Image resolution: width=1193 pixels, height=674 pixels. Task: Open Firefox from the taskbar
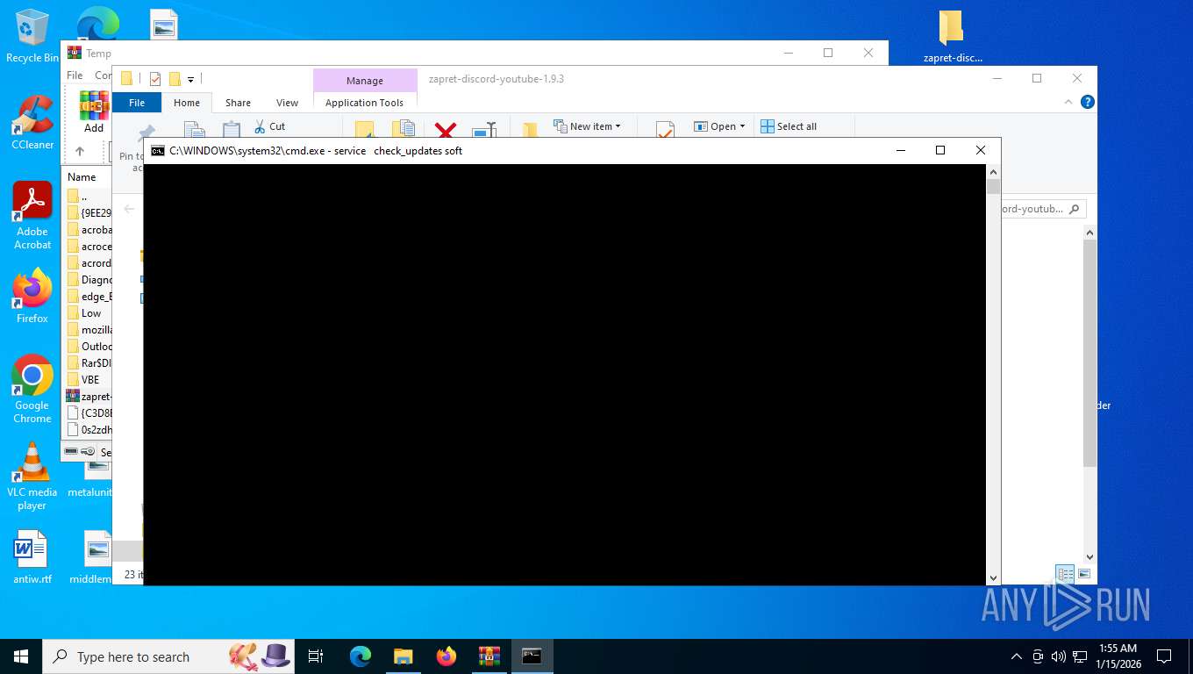(x=446, y=656)
